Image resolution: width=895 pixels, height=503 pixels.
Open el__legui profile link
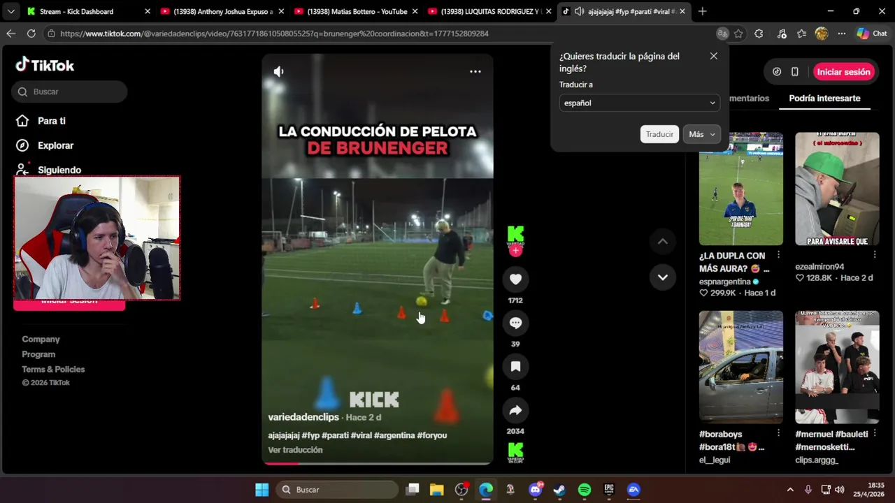tap(714, 460)
